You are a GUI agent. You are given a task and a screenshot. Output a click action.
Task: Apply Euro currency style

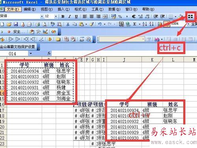134,16
